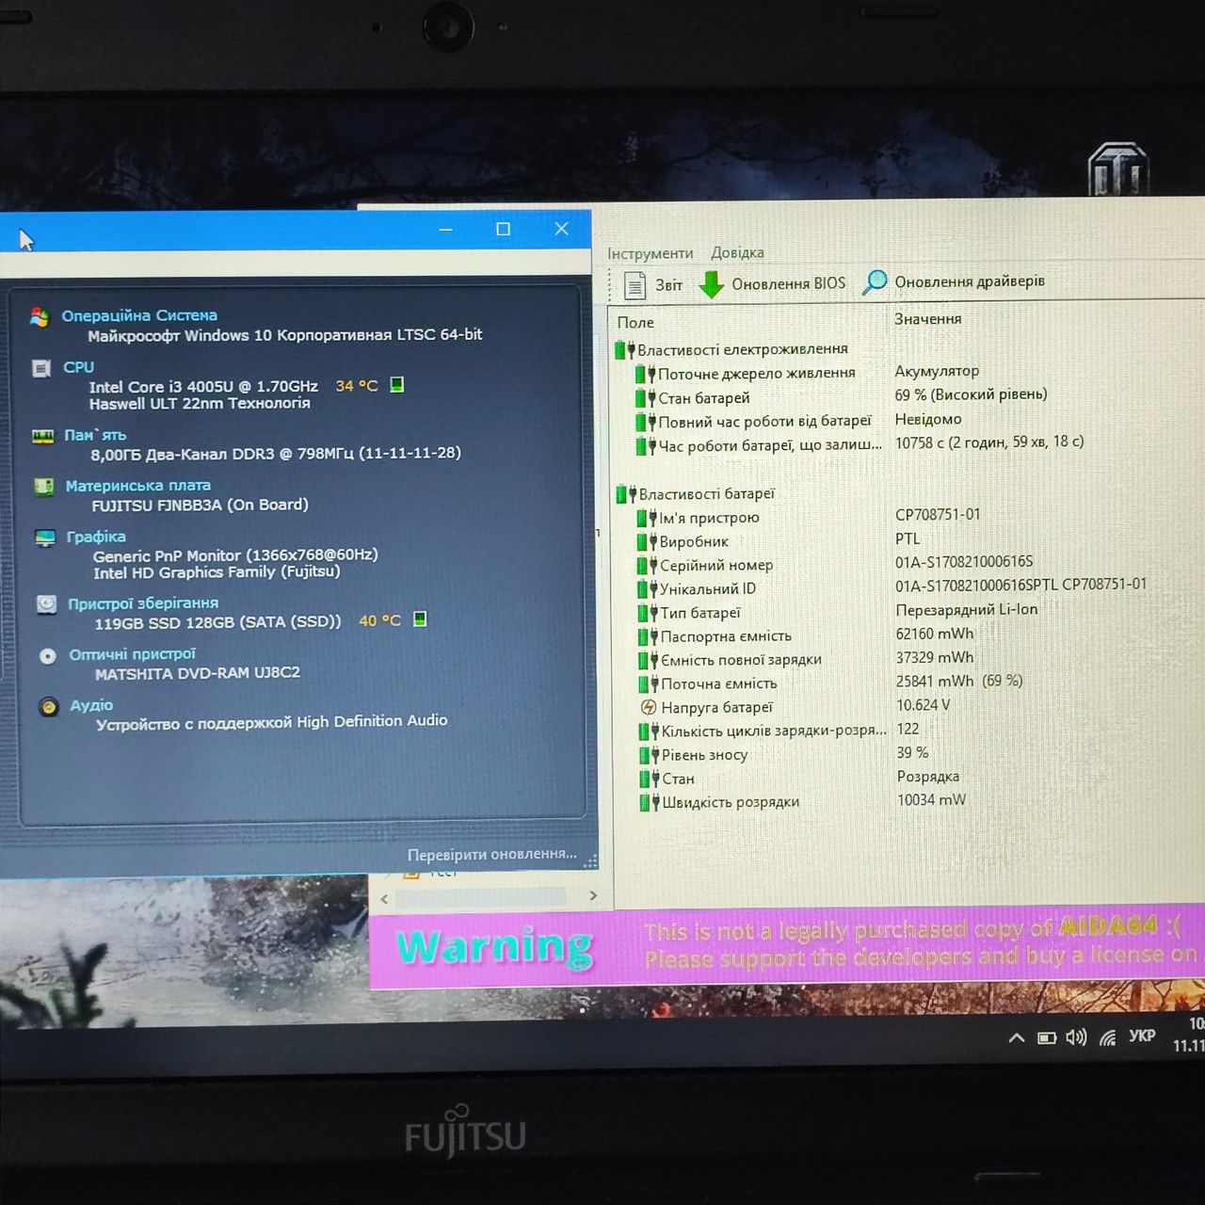
Task: Click the Рівень зносу row icon
Action: coord(649,755)
